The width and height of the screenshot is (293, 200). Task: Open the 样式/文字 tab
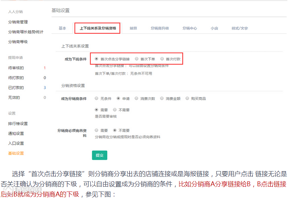(x=240, y=28)
